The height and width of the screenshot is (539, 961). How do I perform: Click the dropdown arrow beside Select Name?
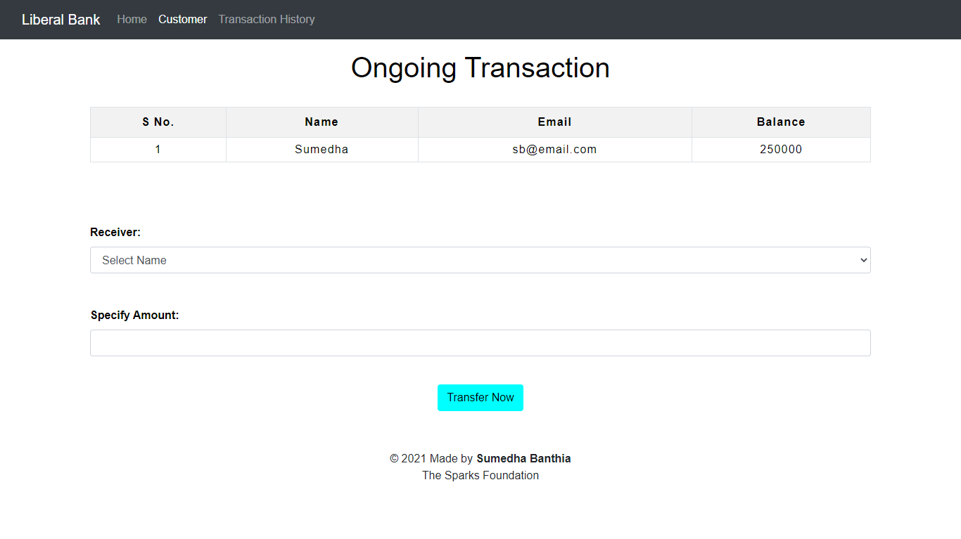pos(863,260)
